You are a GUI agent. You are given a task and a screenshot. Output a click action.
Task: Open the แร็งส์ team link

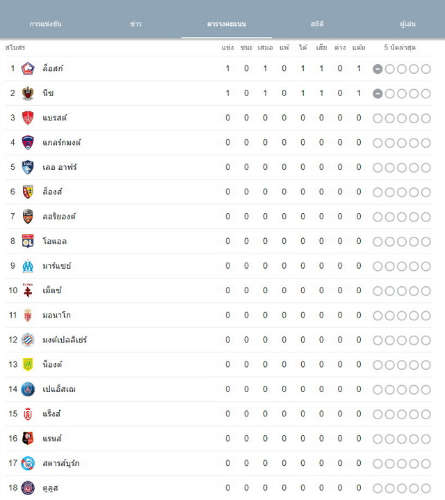[51, 414]
